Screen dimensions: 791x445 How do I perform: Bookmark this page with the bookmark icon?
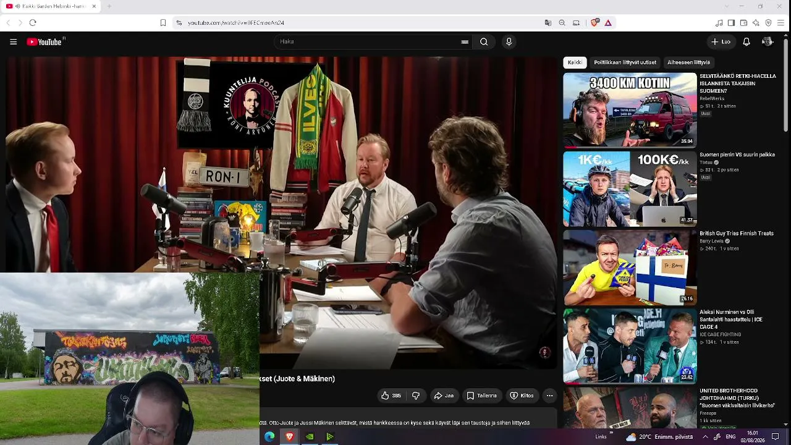tap(163, 23)
